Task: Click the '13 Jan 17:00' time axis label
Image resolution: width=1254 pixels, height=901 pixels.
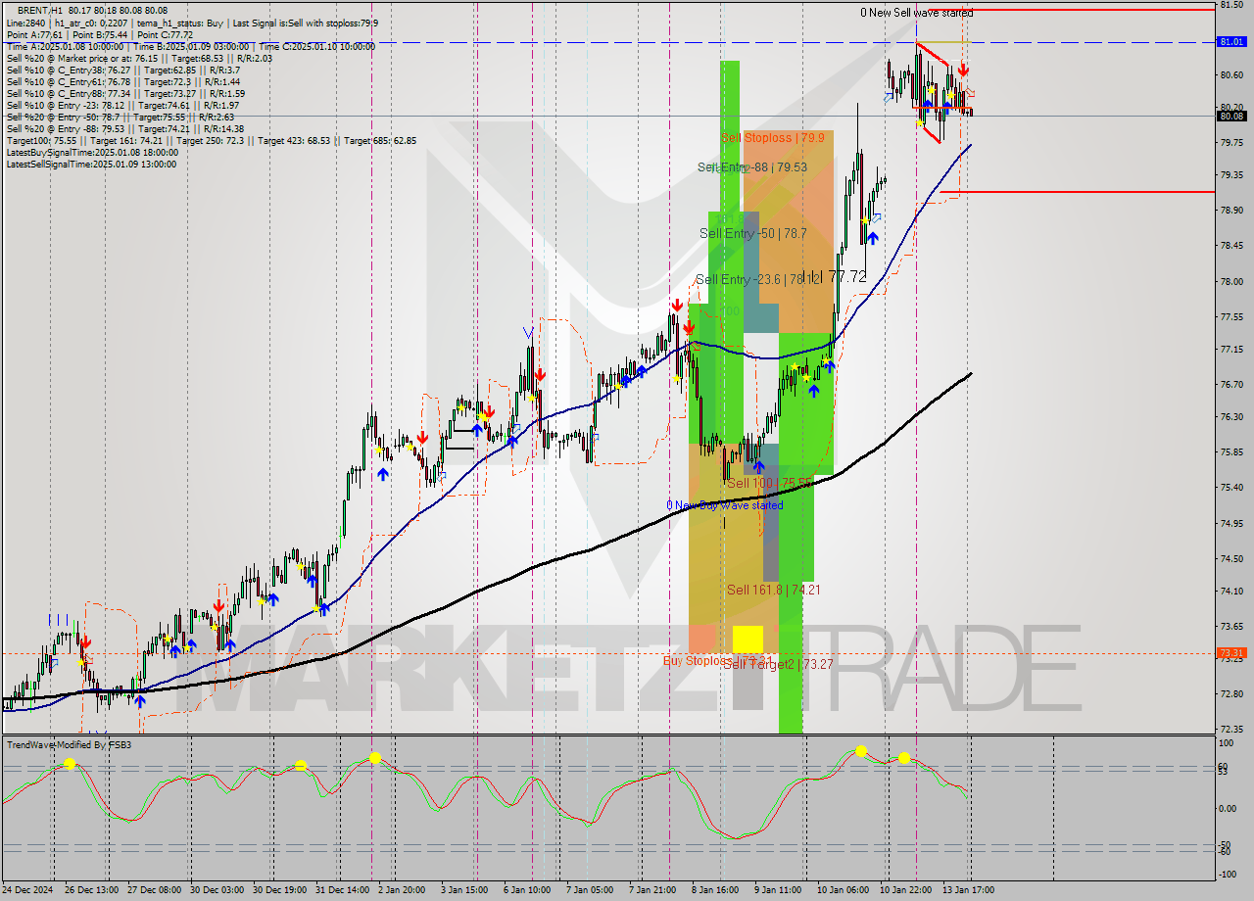Action: pyautogui.click(x=968, y=890)
